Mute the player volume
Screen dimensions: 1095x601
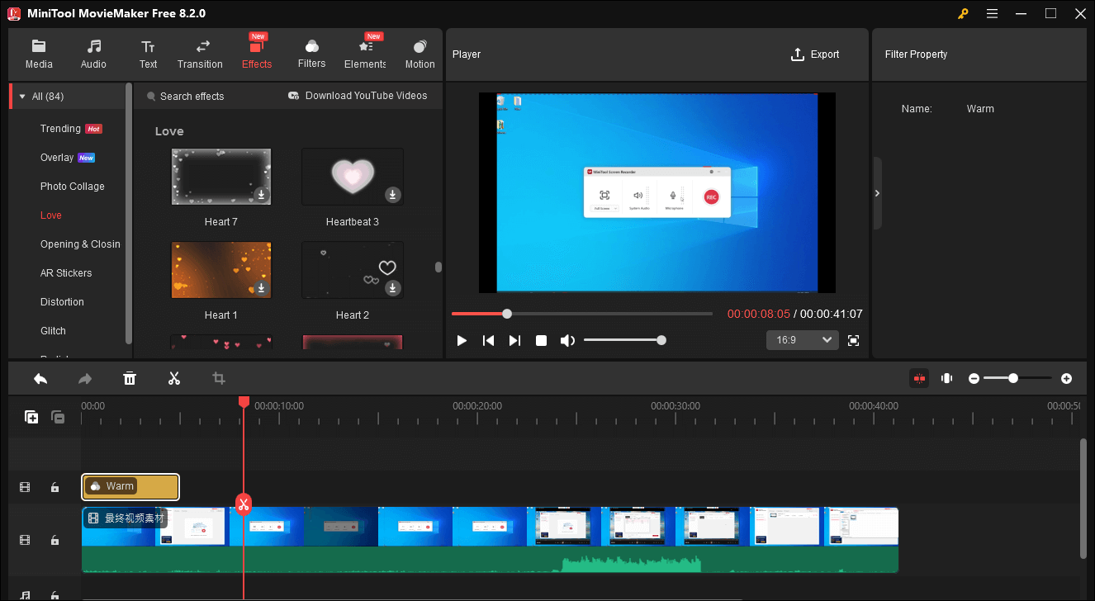567,340
